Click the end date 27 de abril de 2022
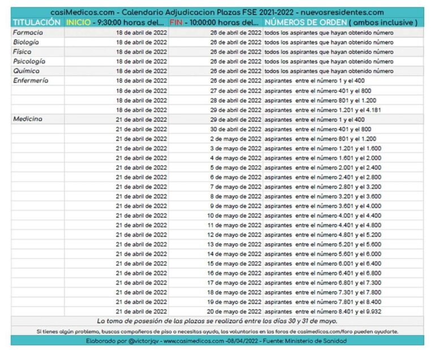The height and width of the screenshot is (350, 435). (x=236, y=91)
